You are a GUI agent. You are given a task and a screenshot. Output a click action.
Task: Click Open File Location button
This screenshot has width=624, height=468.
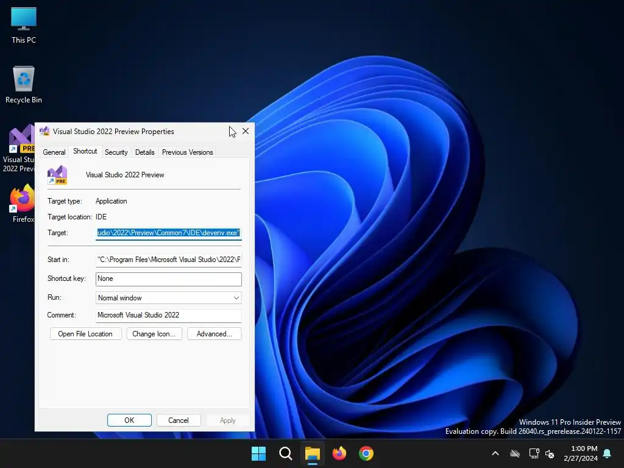point(85,334)
